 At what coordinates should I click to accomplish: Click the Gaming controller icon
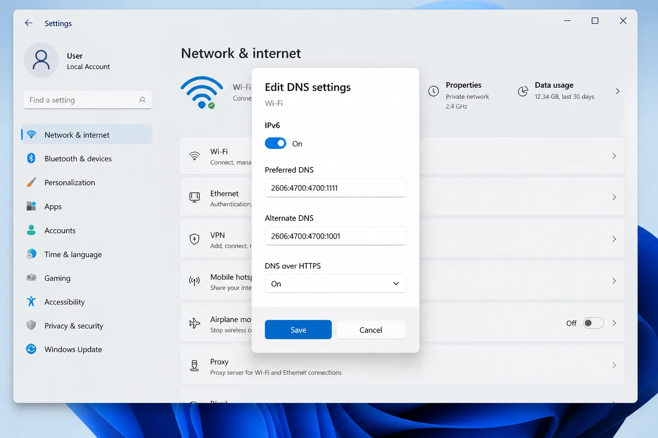click(x=31, y=278)
